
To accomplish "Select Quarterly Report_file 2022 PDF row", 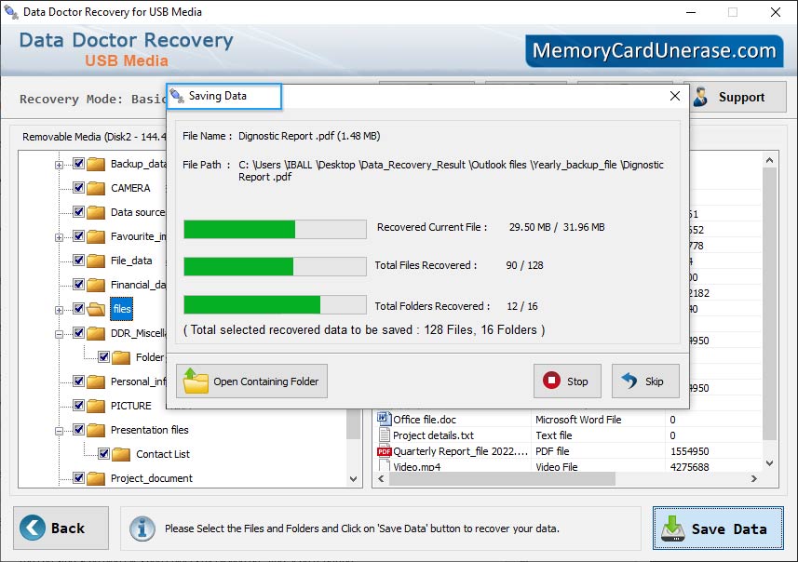I will 567,451.
